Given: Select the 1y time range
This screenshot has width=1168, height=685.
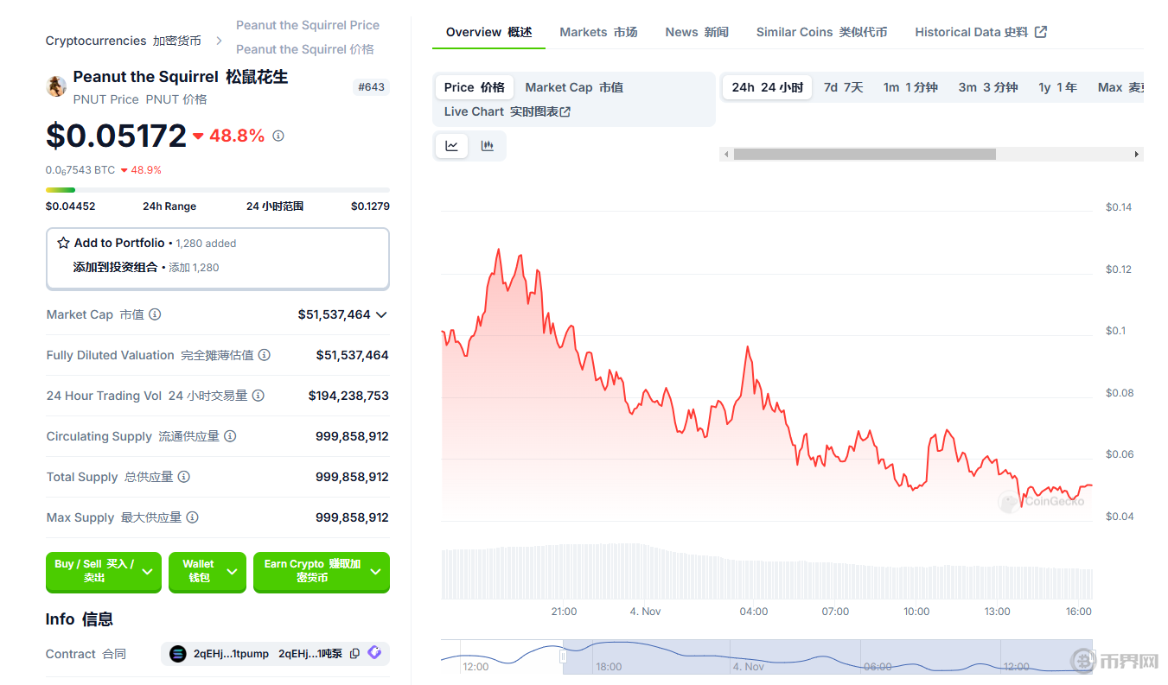Looking at the screenshot, I should pos(1058,87).
